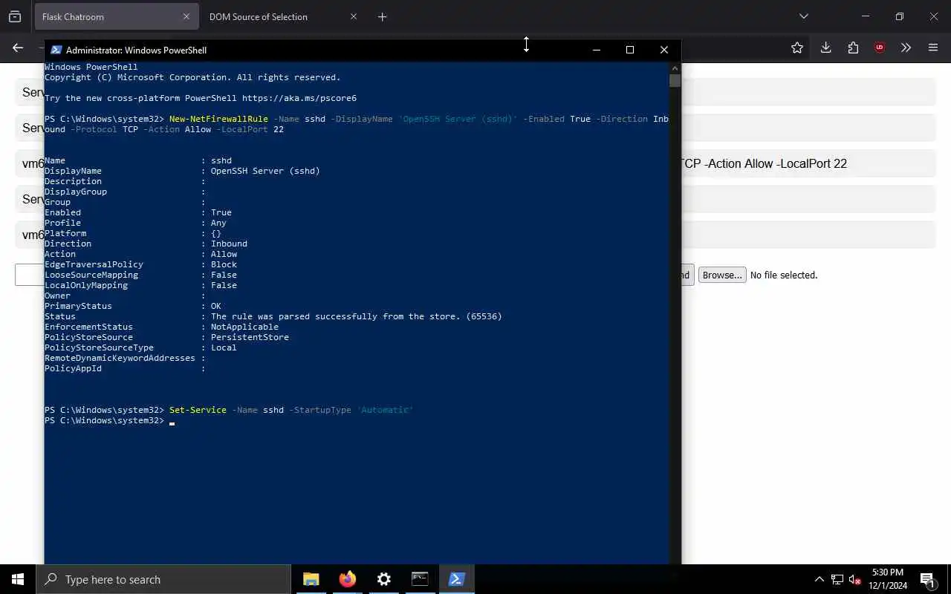The height and width of the screenshot is (594, 951).
Task: Go back one page in Firefox
Action: tap(18, 48)
